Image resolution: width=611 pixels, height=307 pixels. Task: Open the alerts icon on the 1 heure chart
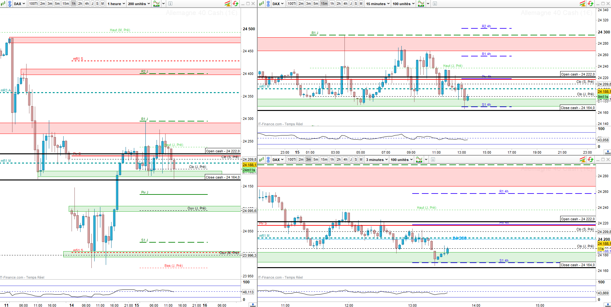click(228, 4)
